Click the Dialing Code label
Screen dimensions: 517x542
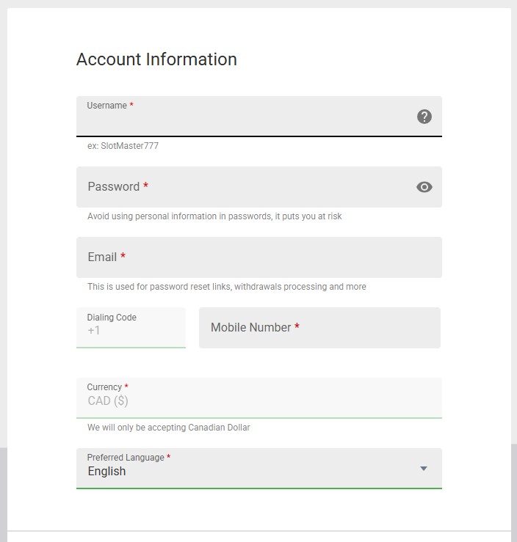click(x=112, y=318)
